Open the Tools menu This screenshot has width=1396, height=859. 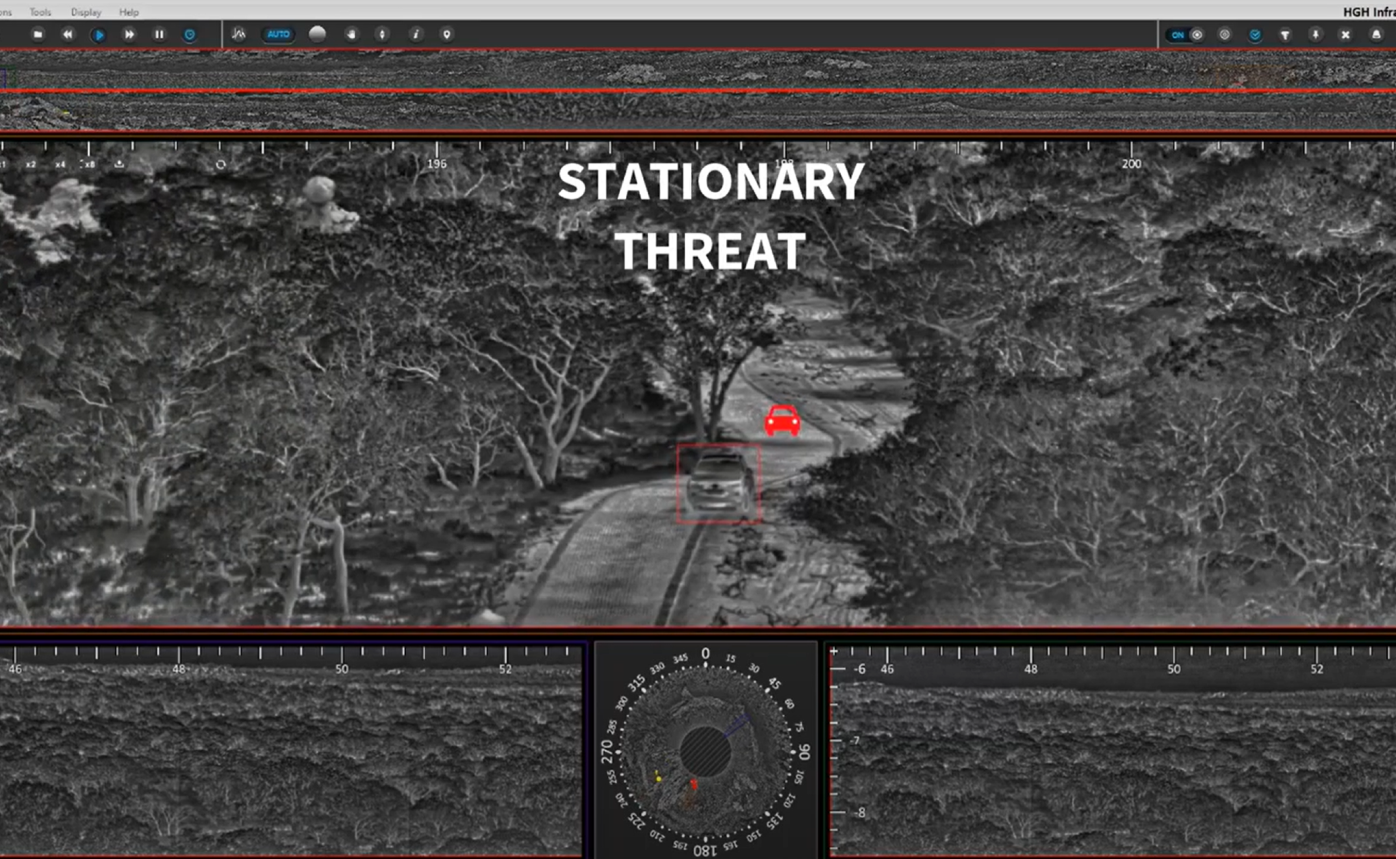(39, 11)
